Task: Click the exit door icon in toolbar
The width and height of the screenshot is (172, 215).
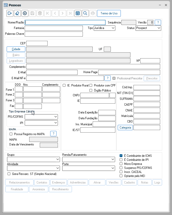Action: [10, 13]
